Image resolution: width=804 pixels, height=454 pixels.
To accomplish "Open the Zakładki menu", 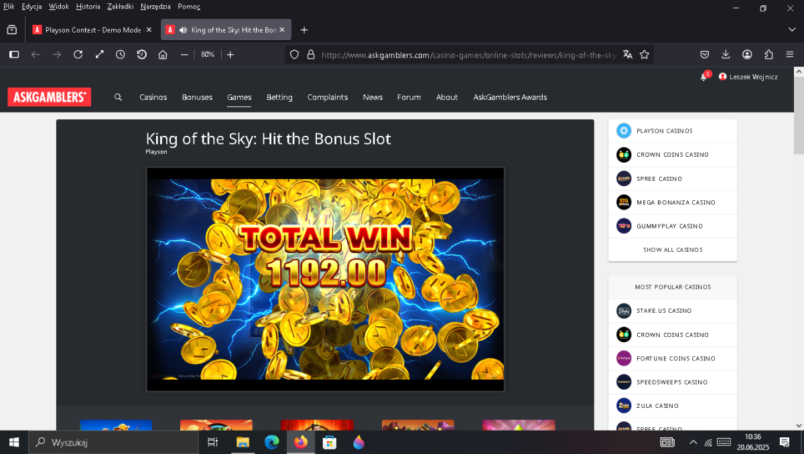I will [121, 7].
